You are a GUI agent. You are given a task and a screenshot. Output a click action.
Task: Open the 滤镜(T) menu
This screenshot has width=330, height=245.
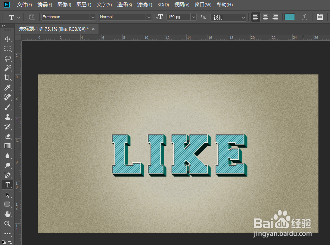point(144,4)
